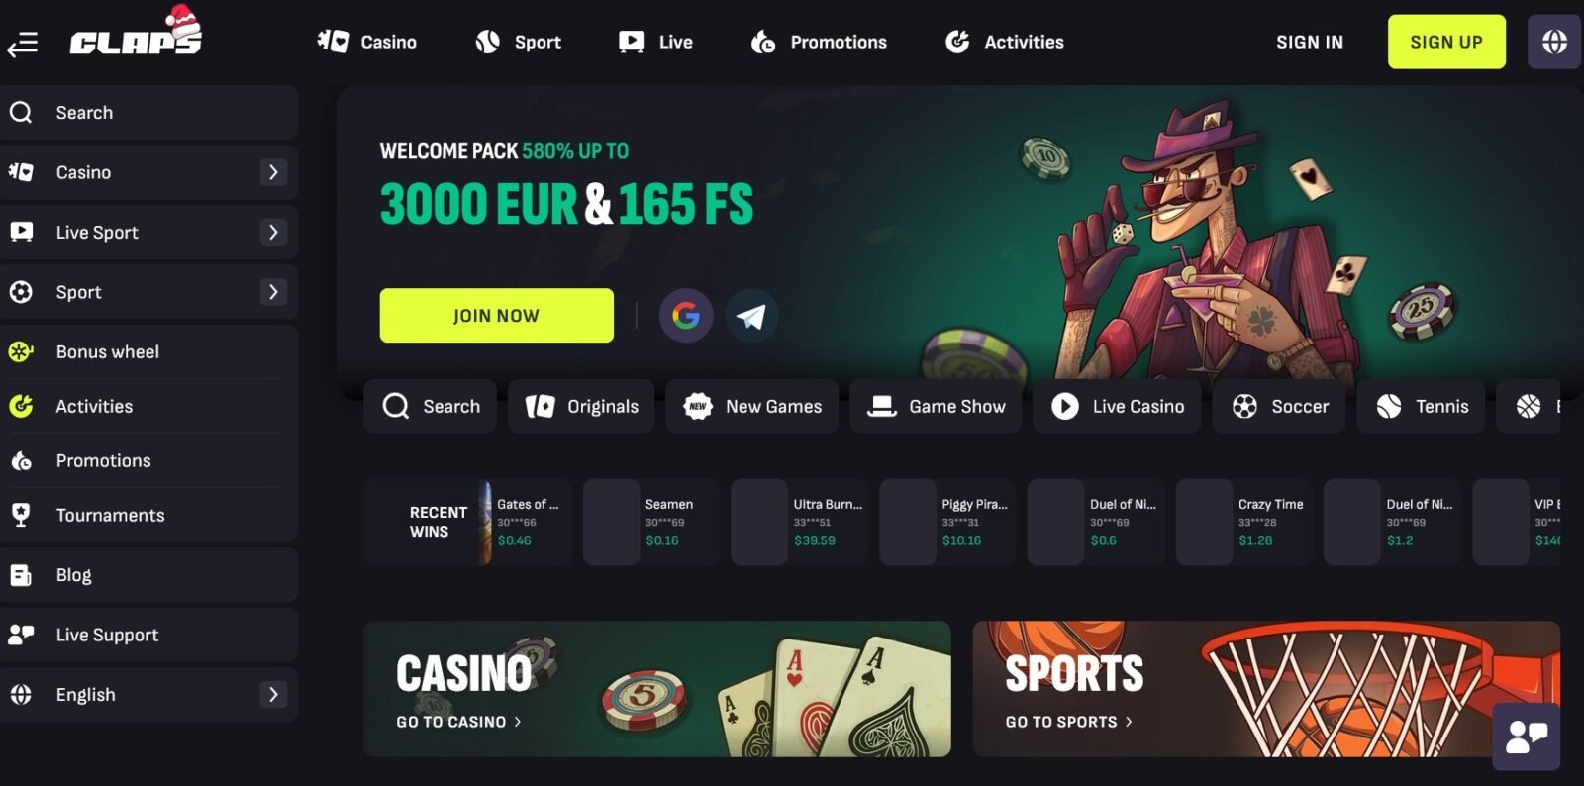Open Bonus wheel from sidebar

coord(148,351)
